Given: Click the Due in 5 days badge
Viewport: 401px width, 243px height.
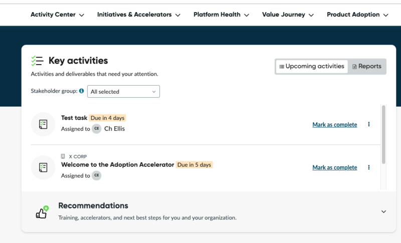Looking at the screenshot, I should point(194,165).
